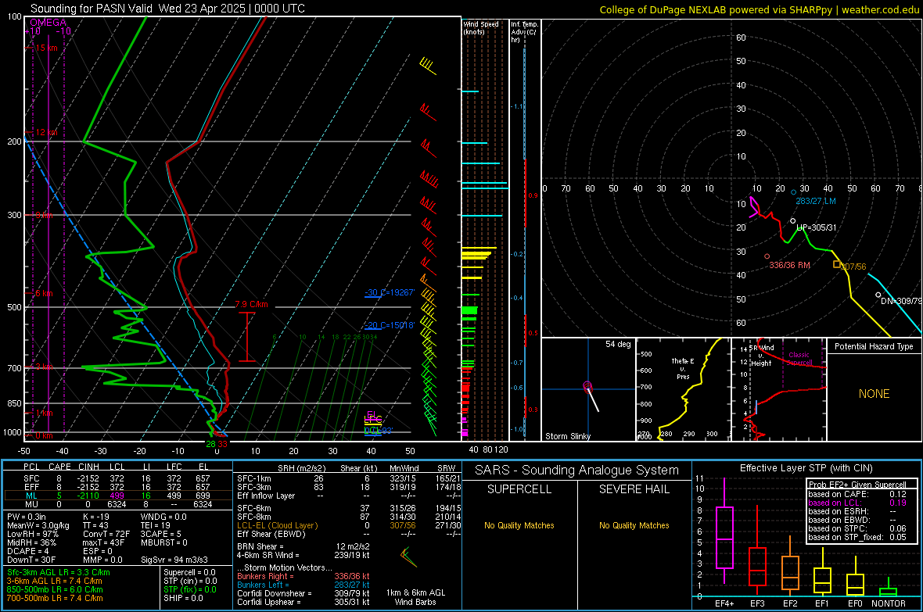
Task: Click the 'Eff Shear (EBWD)' row label
Action: pos(271,534)
